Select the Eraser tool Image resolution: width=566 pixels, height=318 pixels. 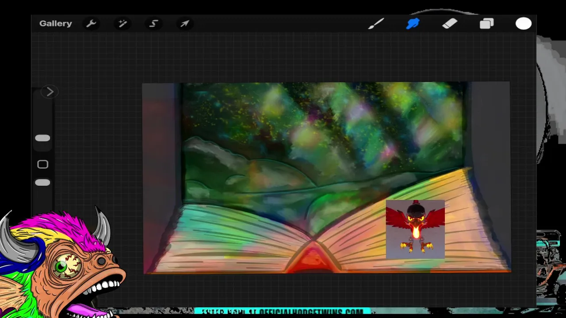450,23
